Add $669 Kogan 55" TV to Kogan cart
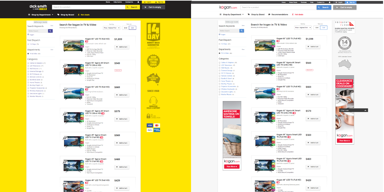The width and height of the screenshot is (384, 192). tap(313, 95)
